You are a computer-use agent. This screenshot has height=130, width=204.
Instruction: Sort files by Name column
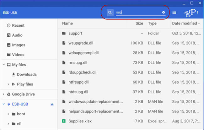coord(67,23)
